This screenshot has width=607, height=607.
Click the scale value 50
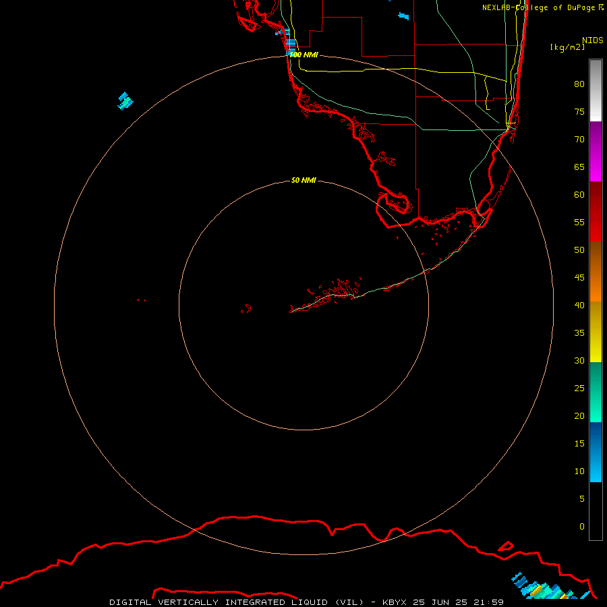pyautogui.click(x=579, y=250)
